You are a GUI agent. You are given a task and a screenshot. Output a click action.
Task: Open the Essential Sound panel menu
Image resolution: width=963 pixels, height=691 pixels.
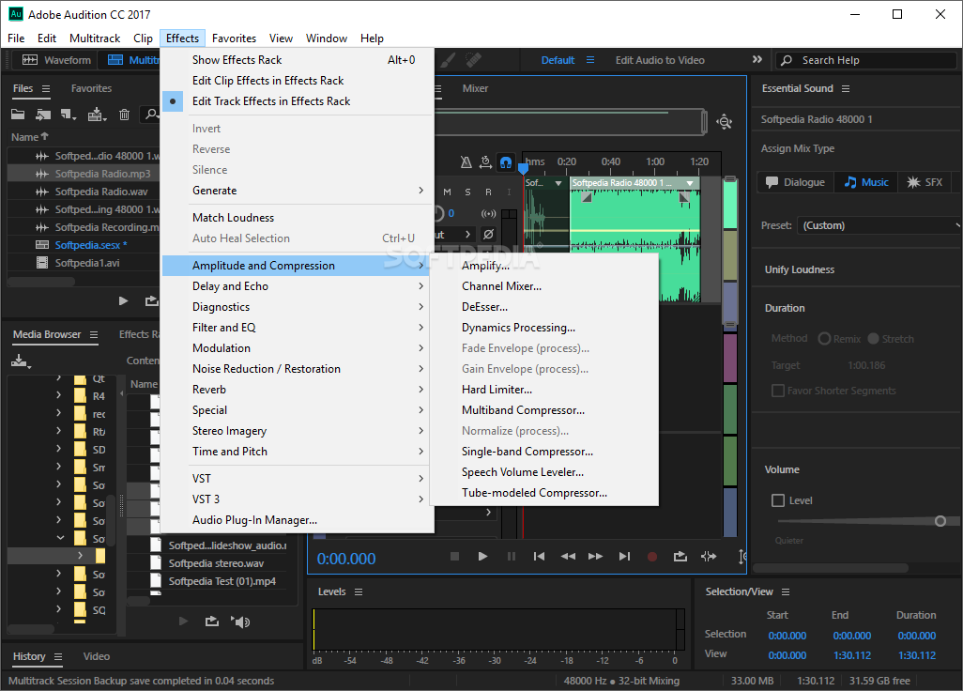point(846,88)
